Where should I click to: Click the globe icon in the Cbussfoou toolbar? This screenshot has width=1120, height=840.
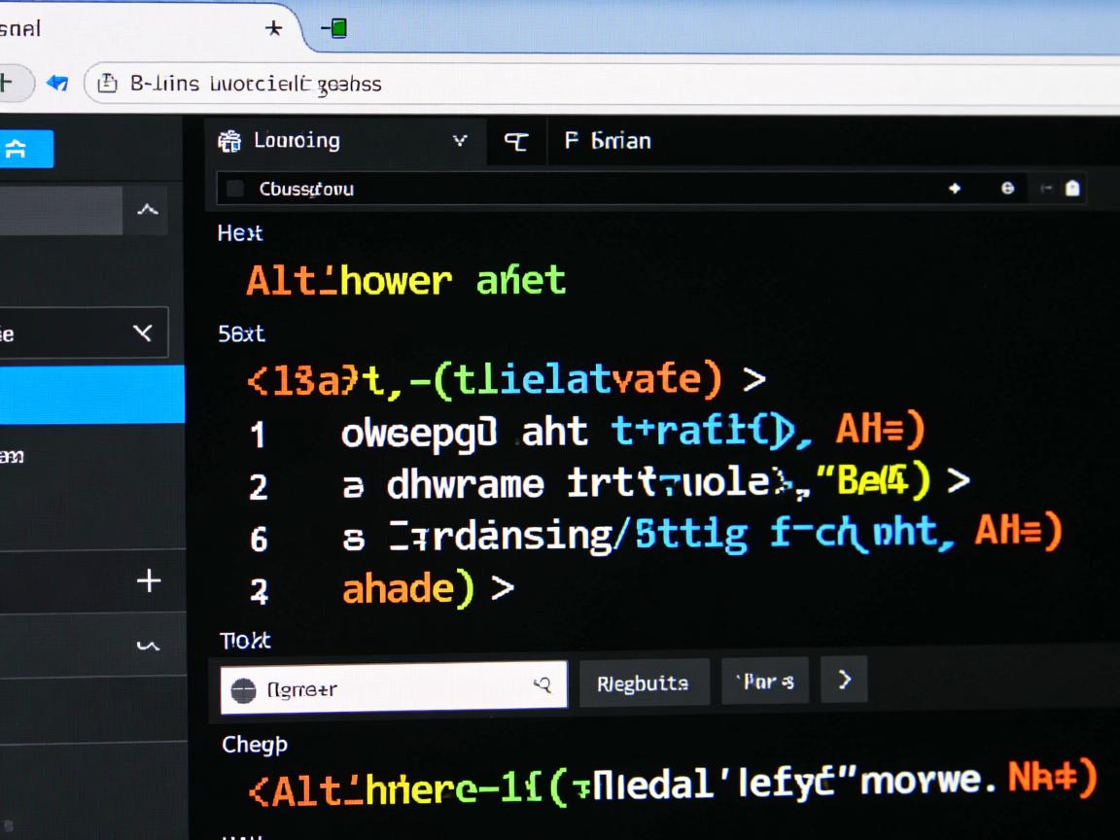(1007, 189)
